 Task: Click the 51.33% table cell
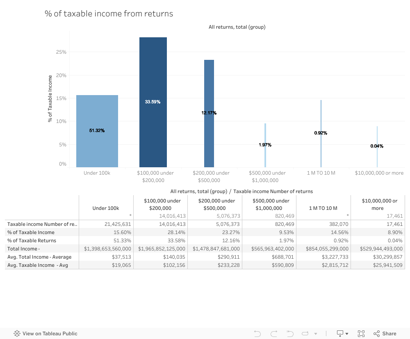122,241
